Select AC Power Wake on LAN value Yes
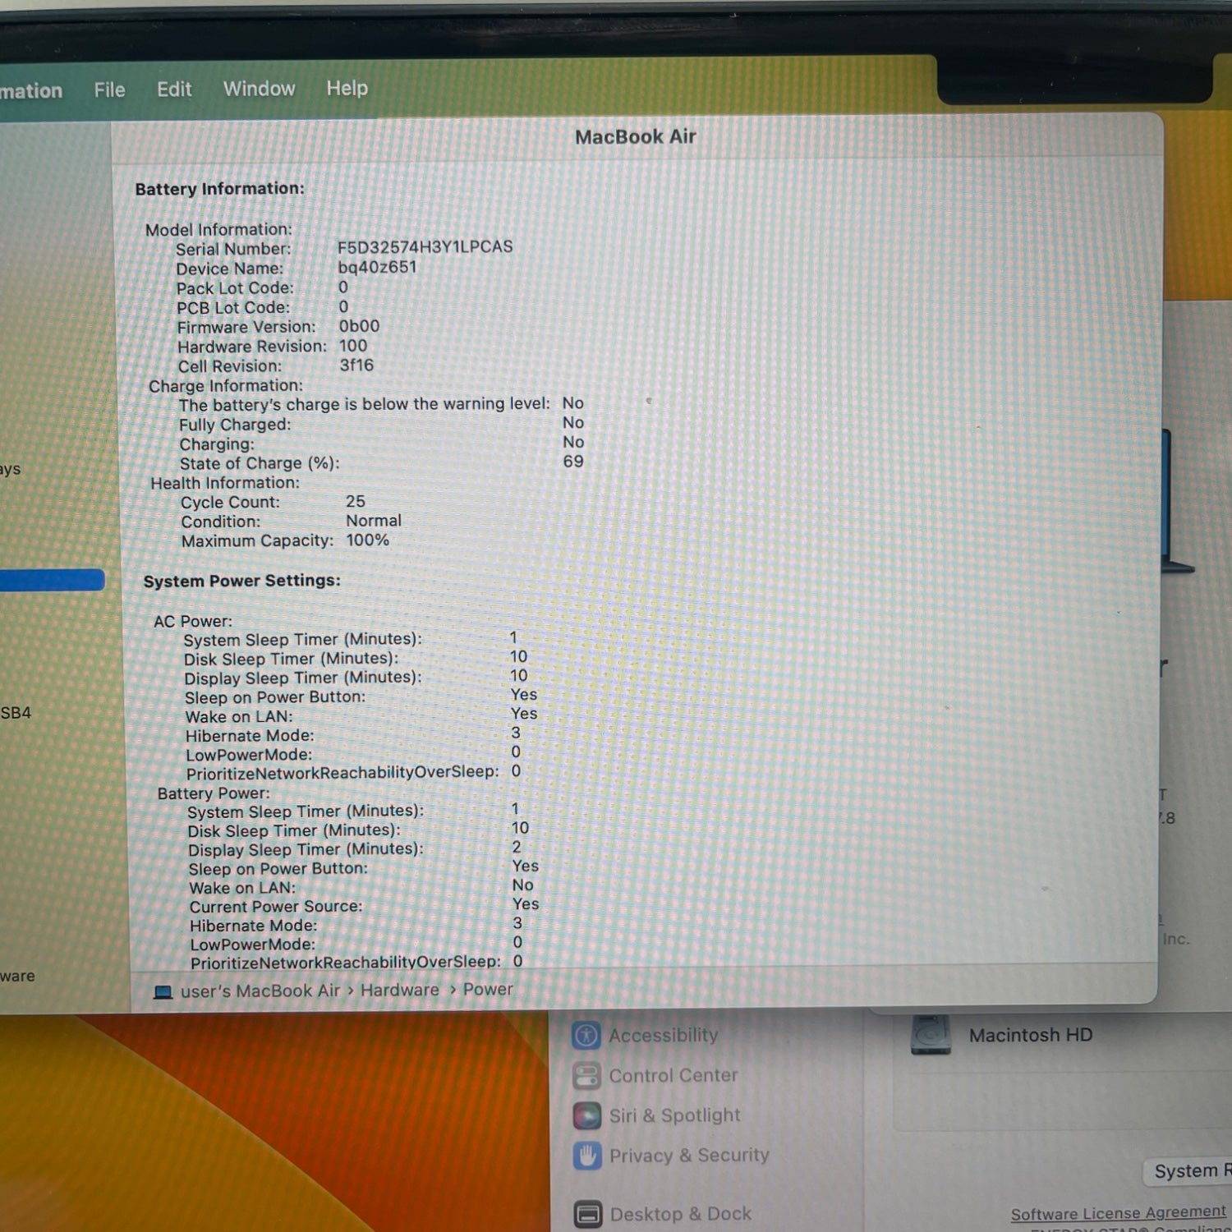The height and width of the screenshot is (1232, 1232). point(524,714)
